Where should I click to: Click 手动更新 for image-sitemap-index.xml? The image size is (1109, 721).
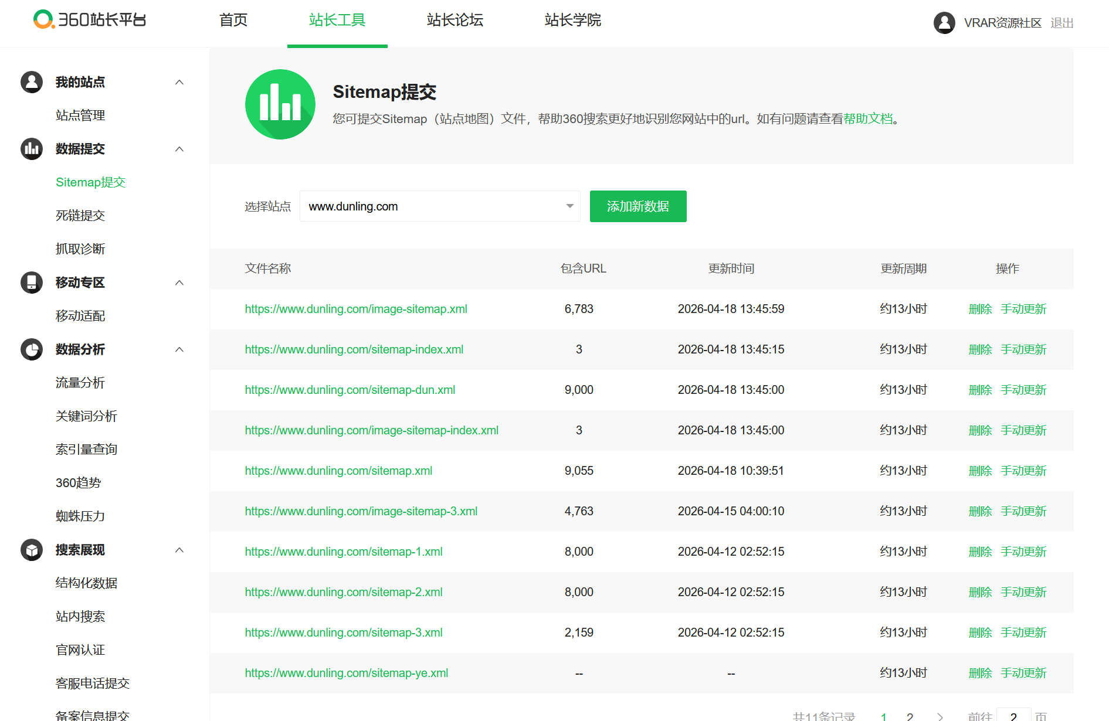click(1023, 430)
